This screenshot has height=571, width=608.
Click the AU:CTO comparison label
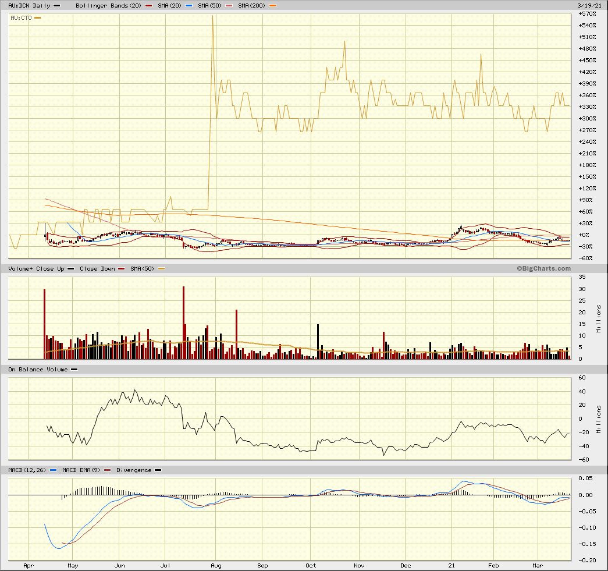point(21,18)
